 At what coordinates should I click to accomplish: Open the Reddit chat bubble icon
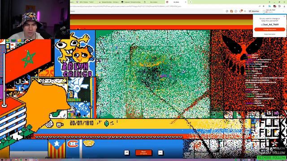[x=236, y=11]
